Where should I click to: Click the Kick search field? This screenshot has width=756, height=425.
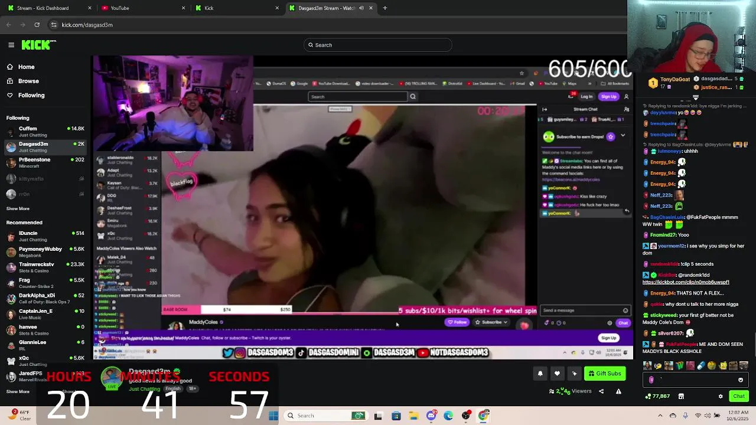pyautogui.click(x=378, y=45)
